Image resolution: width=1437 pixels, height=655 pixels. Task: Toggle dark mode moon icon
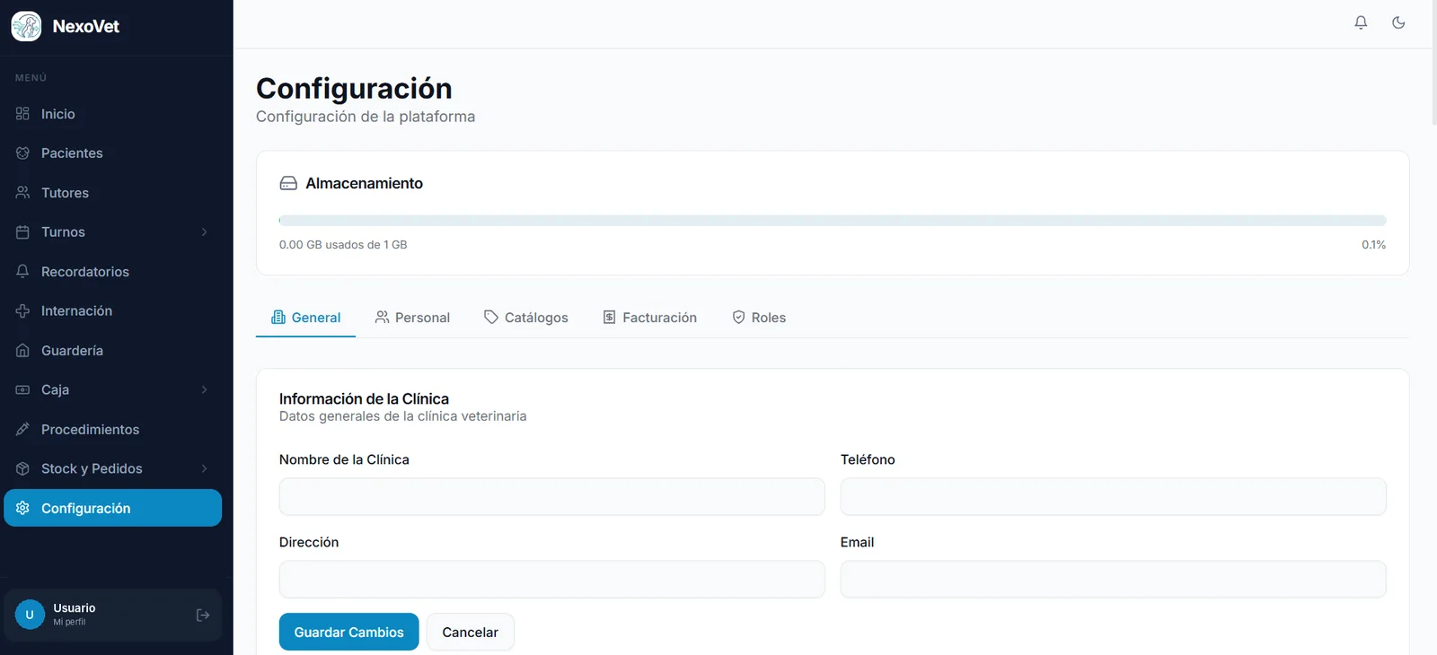pos(1398,22)
